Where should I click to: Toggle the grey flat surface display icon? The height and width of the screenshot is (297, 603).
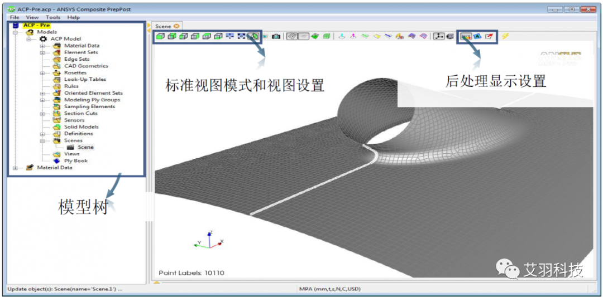coord(304,36)
